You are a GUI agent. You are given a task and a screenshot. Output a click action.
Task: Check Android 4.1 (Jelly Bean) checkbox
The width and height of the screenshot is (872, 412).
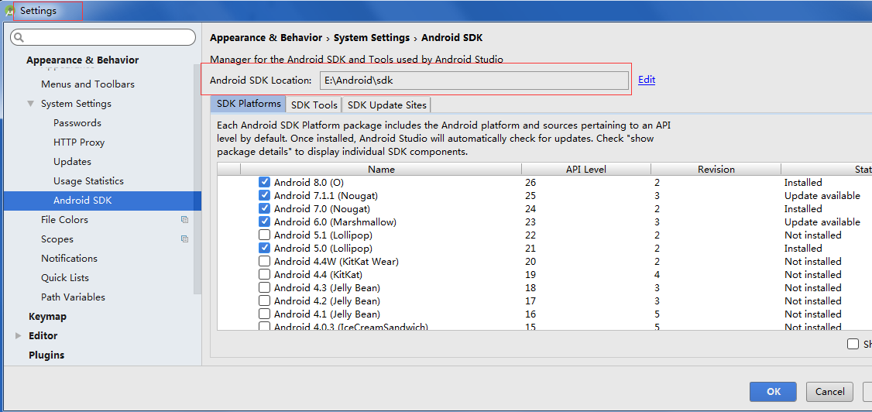click(x=265, y=314)
